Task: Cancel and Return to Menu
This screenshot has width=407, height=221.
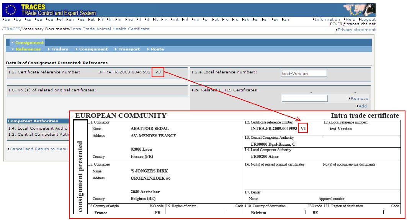Action: [x=38, y=149]
